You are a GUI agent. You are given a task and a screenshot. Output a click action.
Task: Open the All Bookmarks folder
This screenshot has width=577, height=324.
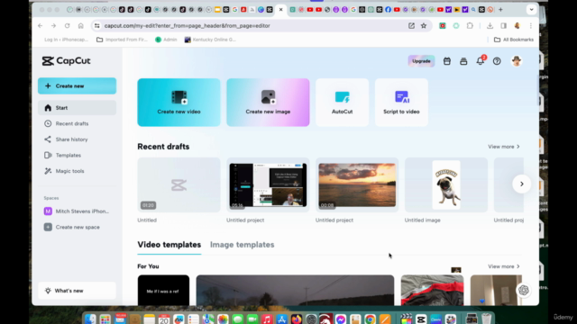tap(514, 40)
